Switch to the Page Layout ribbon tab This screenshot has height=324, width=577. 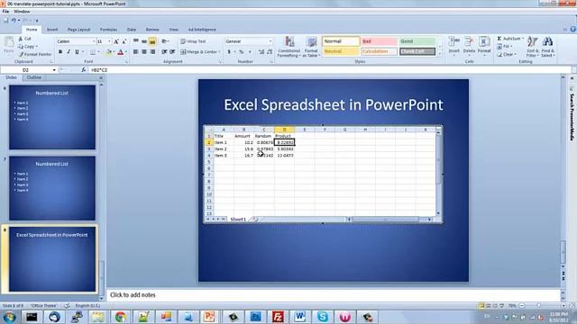[x=78, y=30]
